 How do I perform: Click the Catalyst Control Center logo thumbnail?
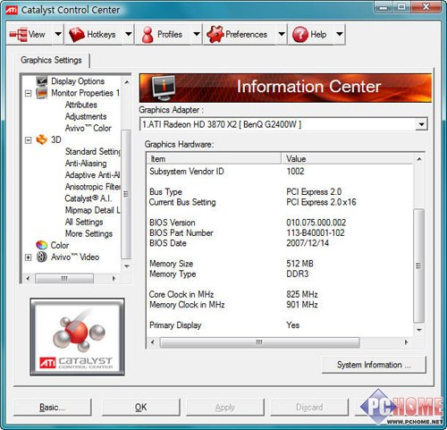pos(77,337)
